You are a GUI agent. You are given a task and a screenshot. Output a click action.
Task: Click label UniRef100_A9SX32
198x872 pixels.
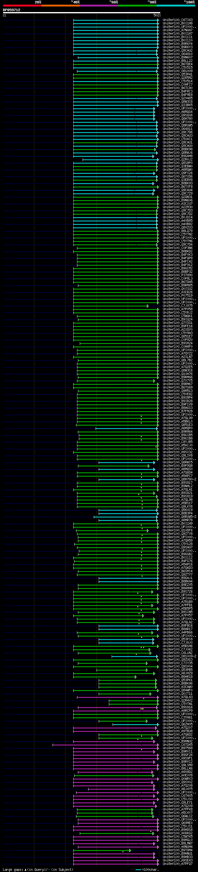177,452
